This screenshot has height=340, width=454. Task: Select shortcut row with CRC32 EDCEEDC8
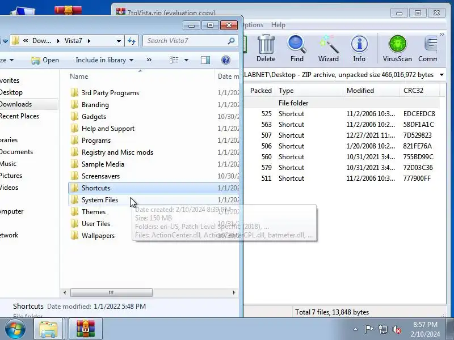pos(342,114)
